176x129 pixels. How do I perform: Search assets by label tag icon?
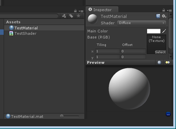[71, 16]
